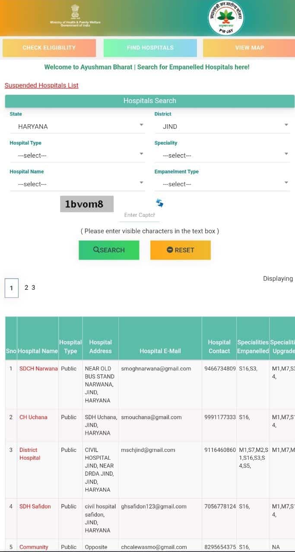This screenshot has height=552, width=295.
Task: Click the PM-JAY circular logo
Action: point(225,18)
